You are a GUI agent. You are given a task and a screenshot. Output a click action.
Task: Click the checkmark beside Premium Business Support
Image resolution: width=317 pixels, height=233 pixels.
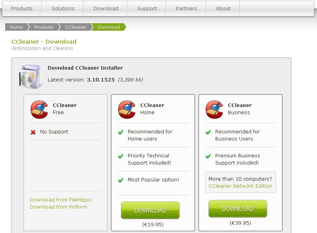click(x=208, y=156)
